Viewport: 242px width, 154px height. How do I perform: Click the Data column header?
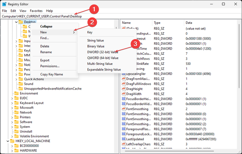click(189, 23)
